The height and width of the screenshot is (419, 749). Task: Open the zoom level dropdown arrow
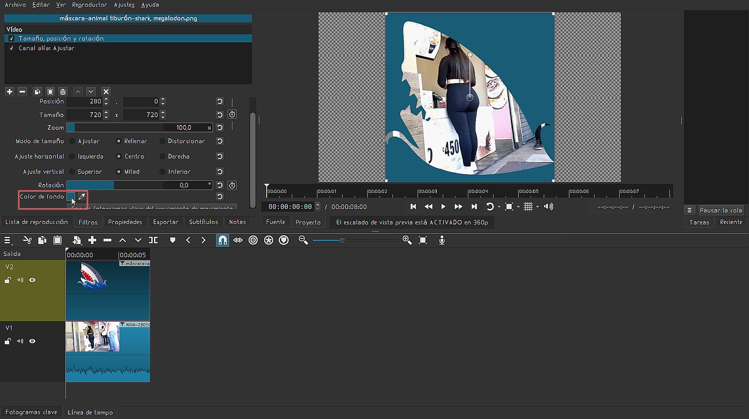tap(518, 207)
